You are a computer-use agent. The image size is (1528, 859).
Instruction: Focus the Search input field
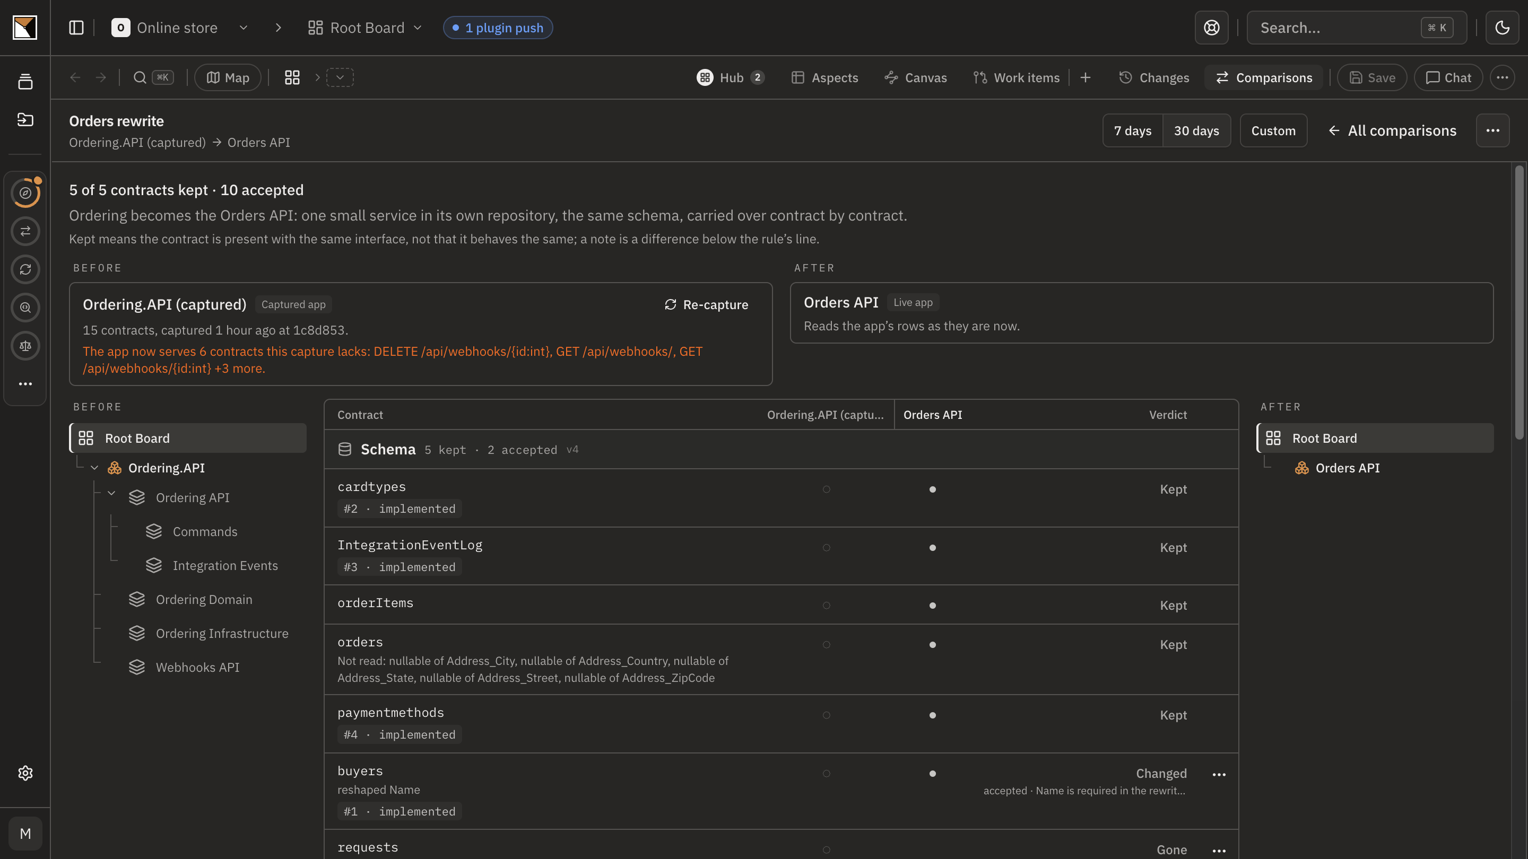[x=1356, y=28]
